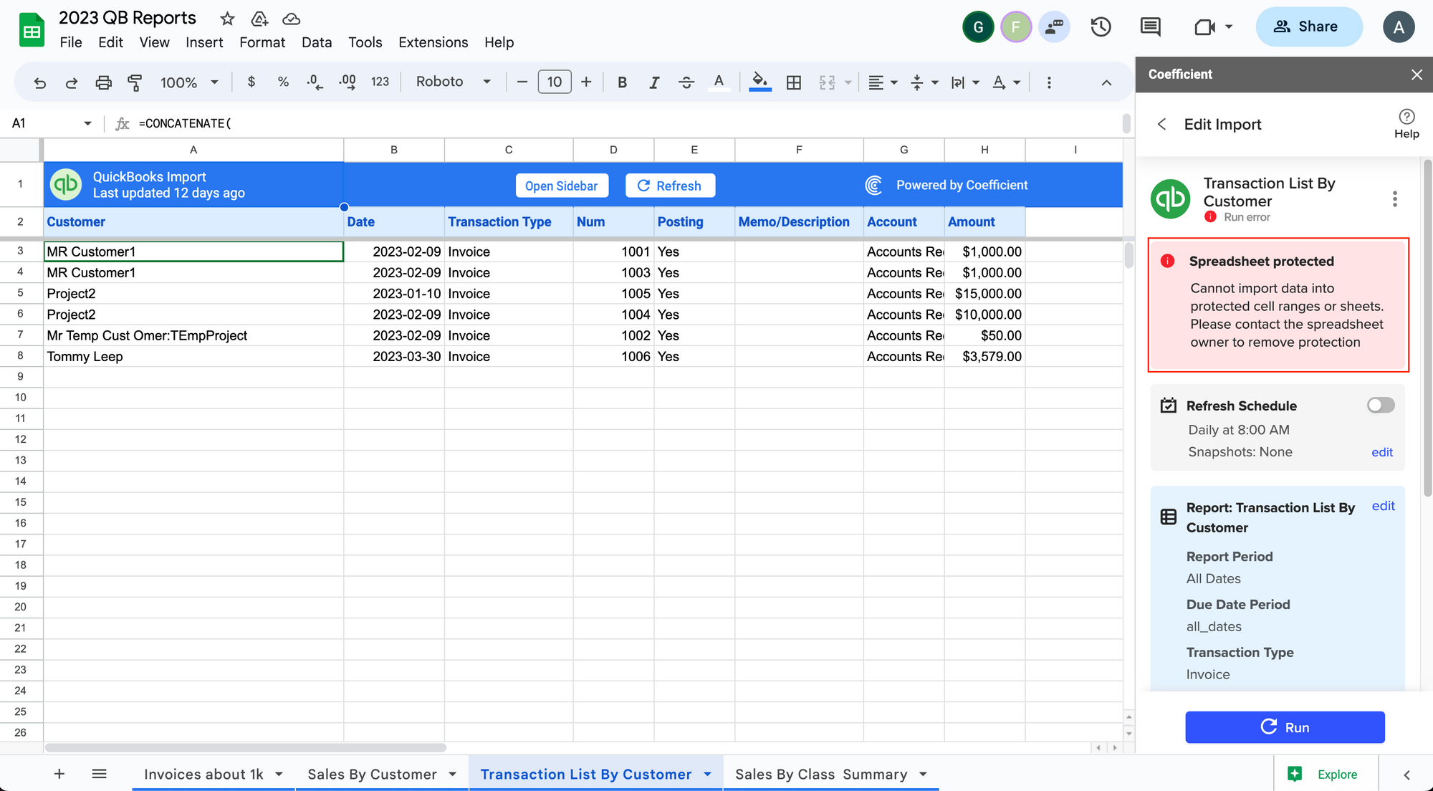Click the blue Run button

click(x=1285, y=727)
